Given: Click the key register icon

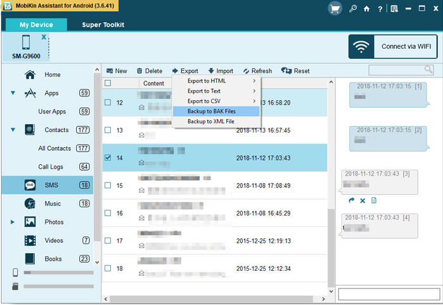Looking at the screenshot, I should click(x=352, y=9).
